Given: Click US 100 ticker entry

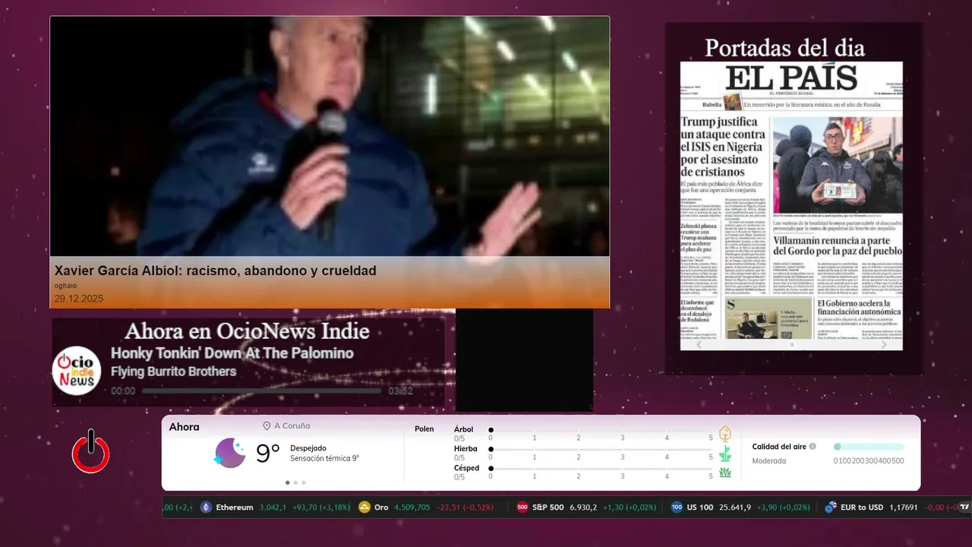Looking at the screenshot, I should (x=740, y=507).
